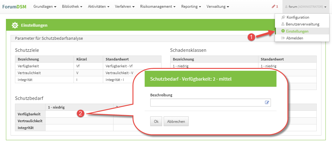The width and height of the screenshot is (332, 143).
Task: Open the Reporting dropdown menu
Action: pos(191,7)
